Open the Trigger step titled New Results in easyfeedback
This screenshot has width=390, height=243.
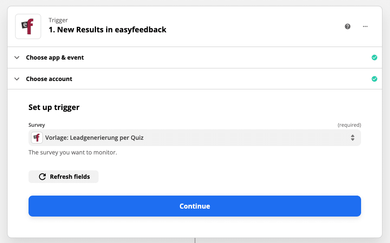[107, 29]
